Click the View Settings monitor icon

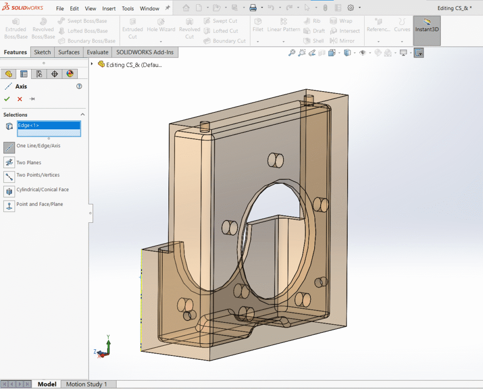click(x=403, y=53)
